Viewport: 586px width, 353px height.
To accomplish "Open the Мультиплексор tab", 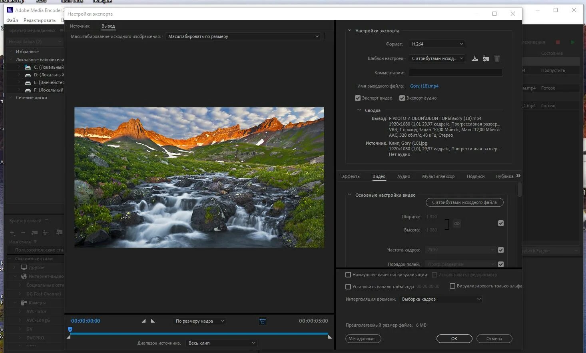I will point(438,176).
